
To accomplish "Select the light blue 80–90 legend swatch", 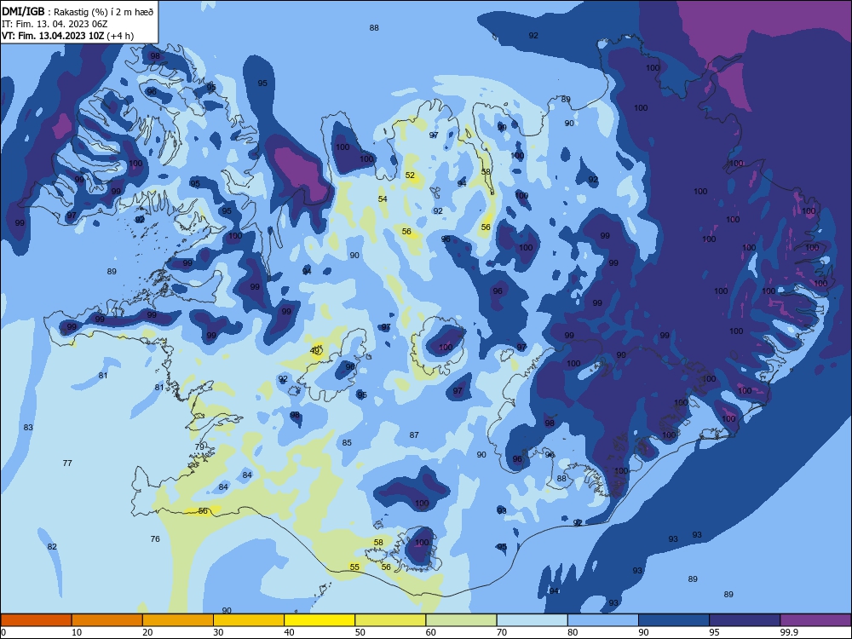I will point(603,620).
